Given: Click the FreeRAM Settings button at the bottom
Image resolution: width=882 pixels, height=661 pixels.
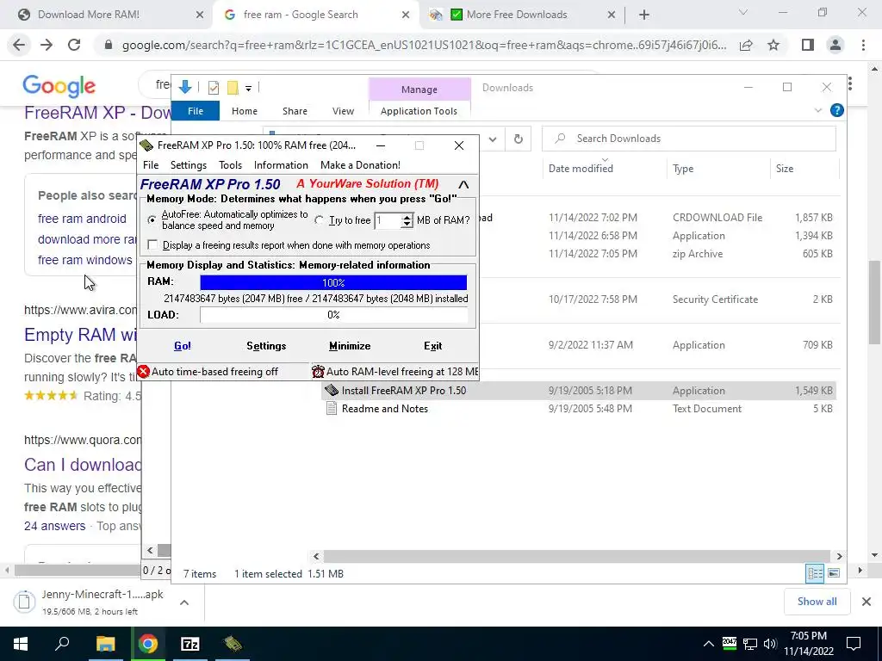Looking at the screenshot, I should click(x=266, y=346).
